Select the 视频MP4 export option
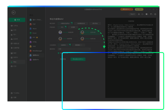 36,60
